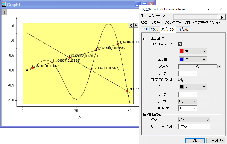Switch to the オプション tab
227x144 pixels.
click(x=168, y=29)
